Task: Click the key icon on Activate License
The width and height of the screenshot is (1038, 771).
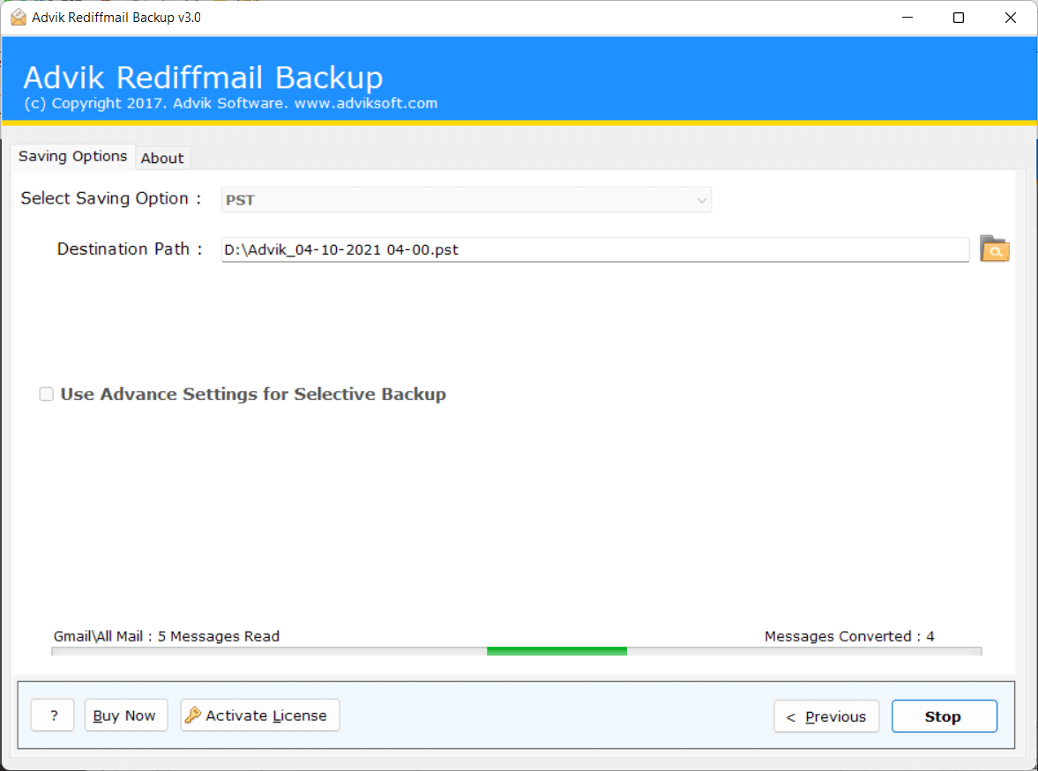Action: tap(193, 715)
